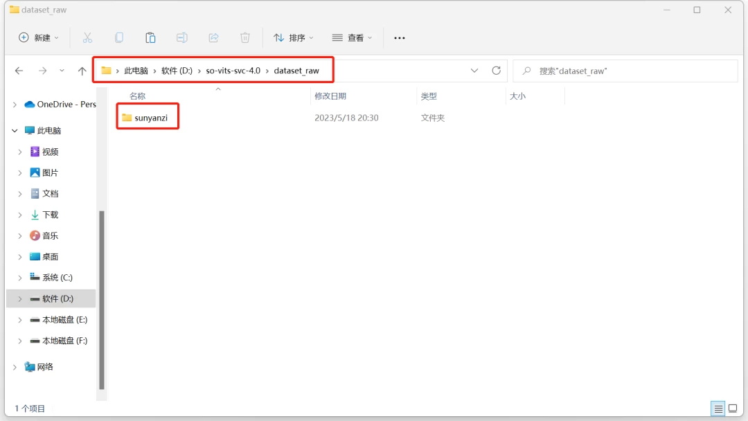Refresh the current folder
748x421 pixels.
(496, 71)
